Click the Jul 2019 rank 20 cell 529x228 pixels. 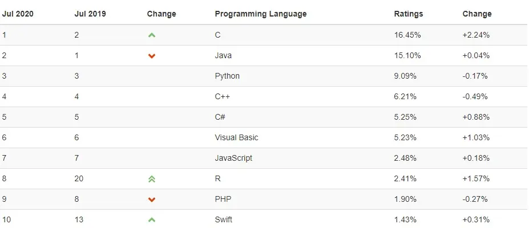[79, 178]
